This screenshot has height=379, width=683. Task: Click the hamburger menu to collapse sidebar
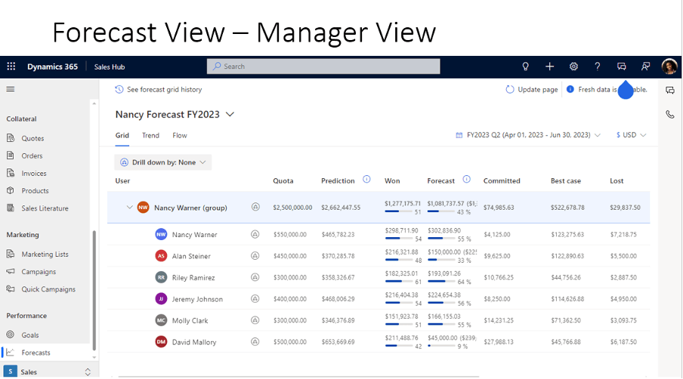coord(11,89)
